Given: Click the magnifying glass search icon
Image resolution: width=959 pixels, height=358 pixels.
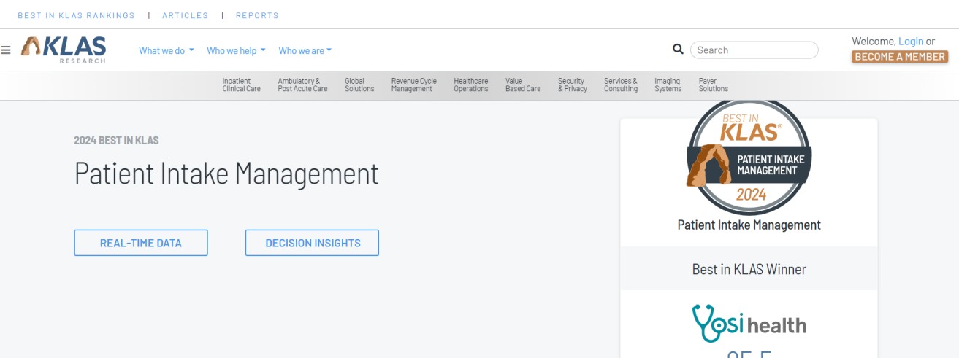Looking at the screenshot, I should point(678,49).
